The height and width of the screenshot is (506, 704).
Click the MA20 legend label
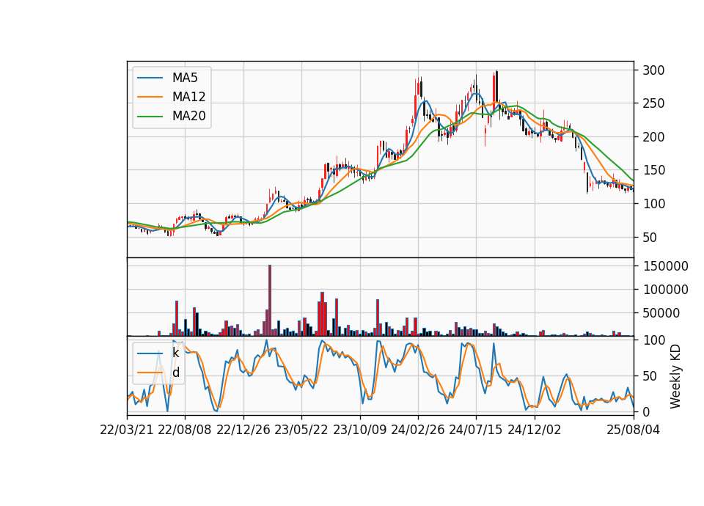point(188,116)
